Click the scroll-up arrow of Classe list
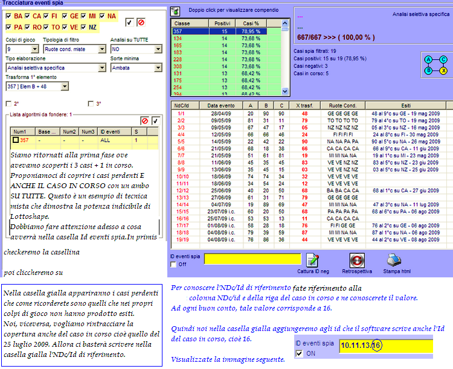The height and width of the screenshot is (369, 453). click(285, 23)
